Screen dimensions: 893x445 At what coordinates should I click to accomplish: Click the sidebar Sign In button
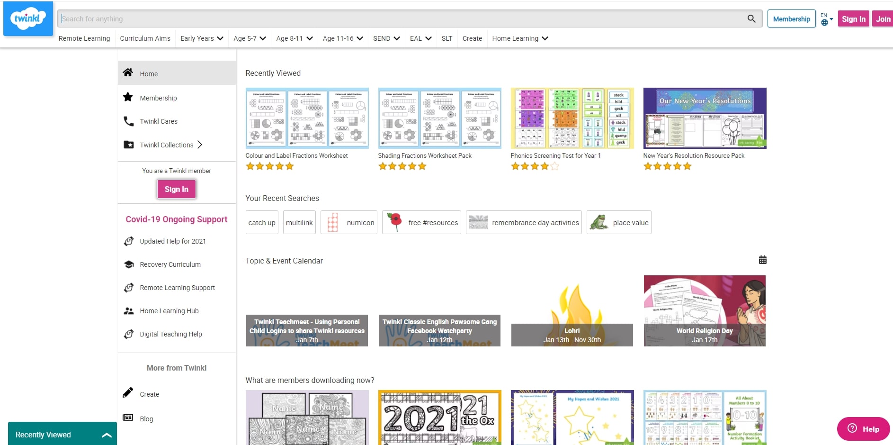177,189
